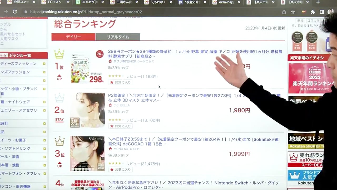Screen dimensions: 337x190
Task: Add rank 1 item to お気に入り
Action: [120, 82]
